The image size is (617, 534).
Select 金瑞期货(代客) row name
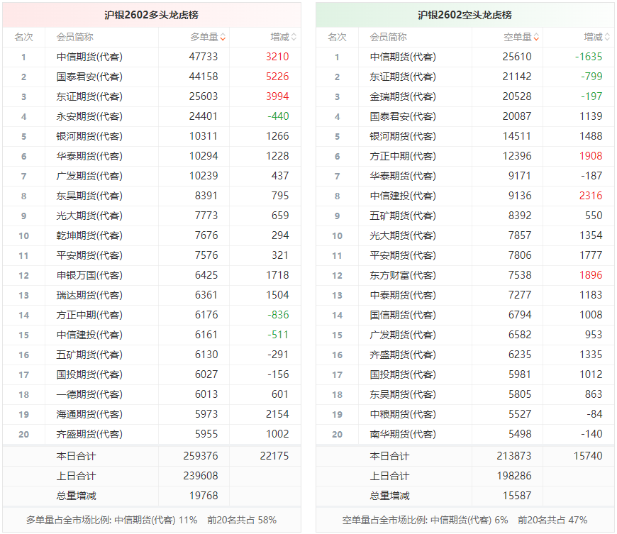click(403, 97)
